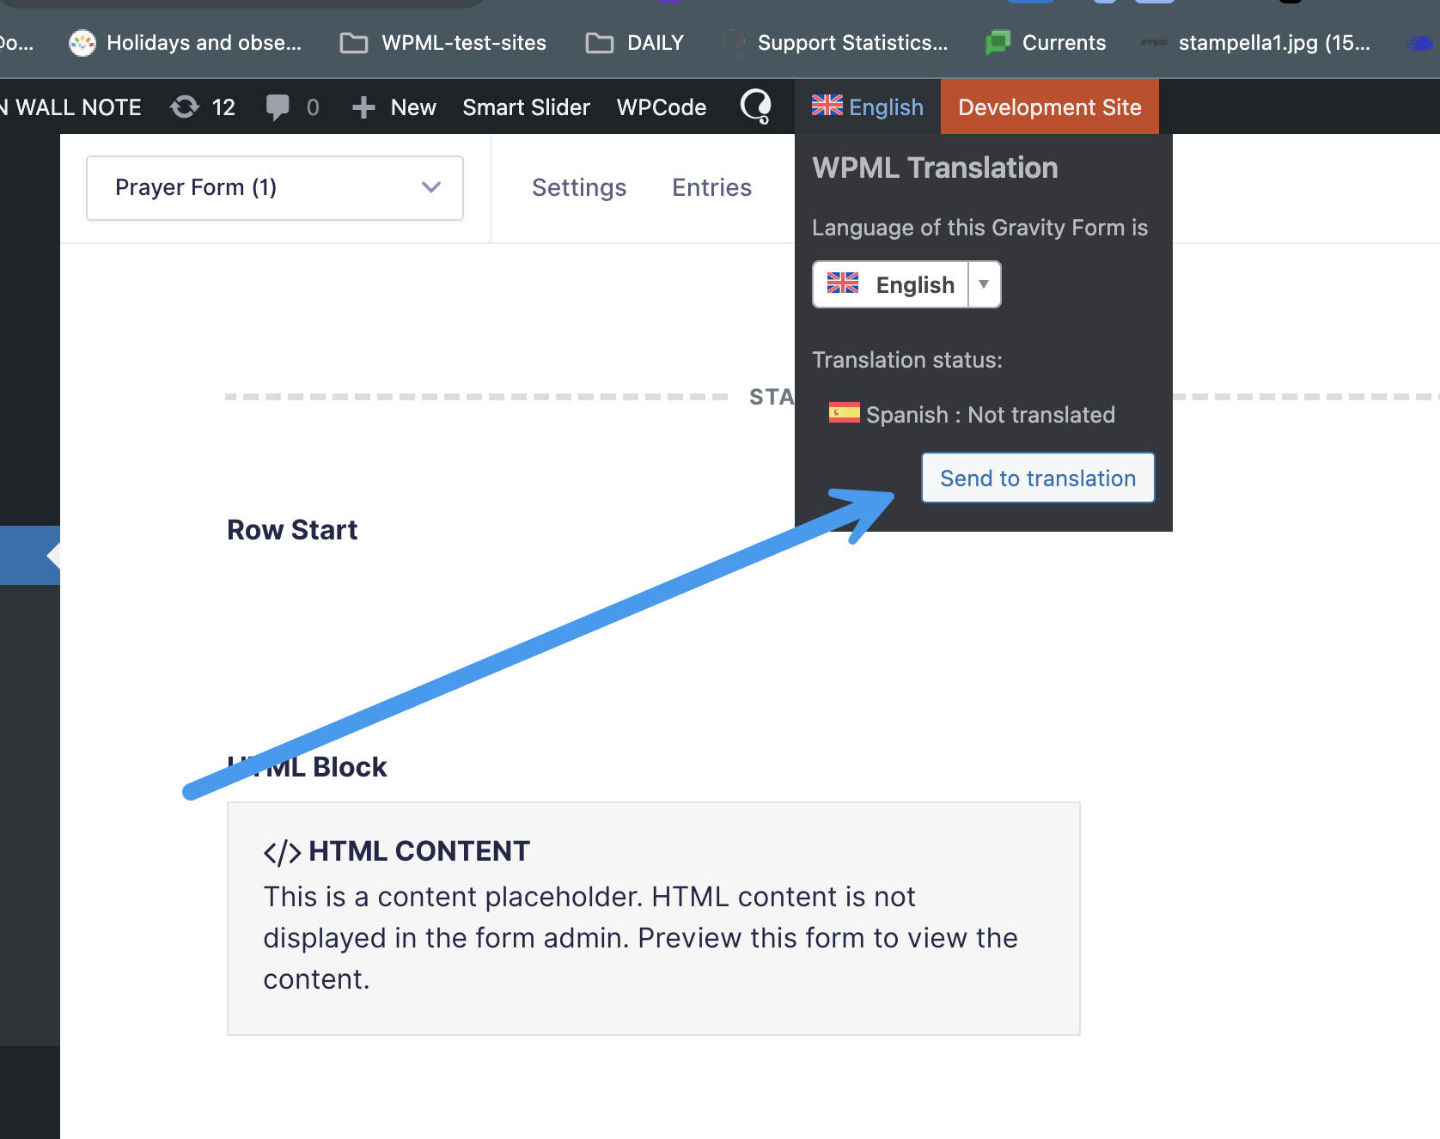
Task: Open Support Statistics bookmark
Action: point(835,43)
